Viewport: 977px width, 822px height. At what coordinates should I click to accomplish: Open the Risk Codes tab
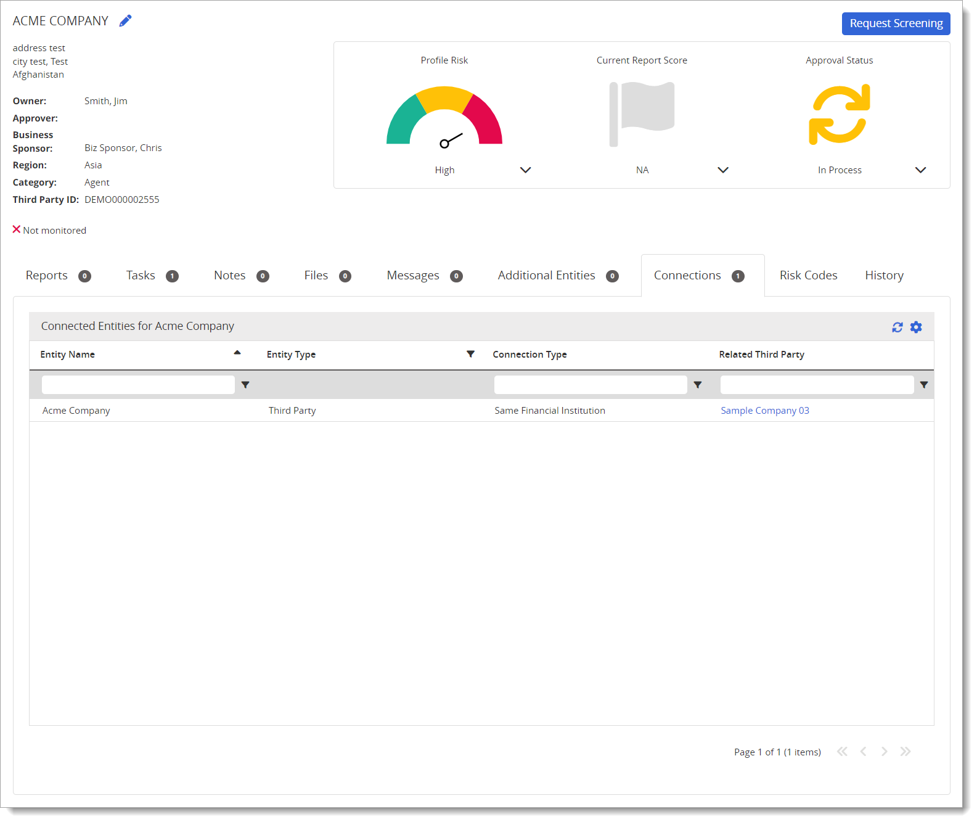[808, 276]
